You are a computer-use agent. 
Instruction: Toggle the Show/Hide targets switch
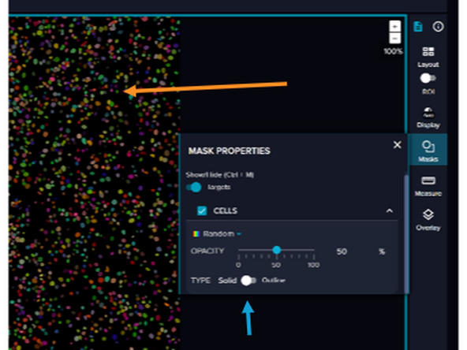[194, 187]
